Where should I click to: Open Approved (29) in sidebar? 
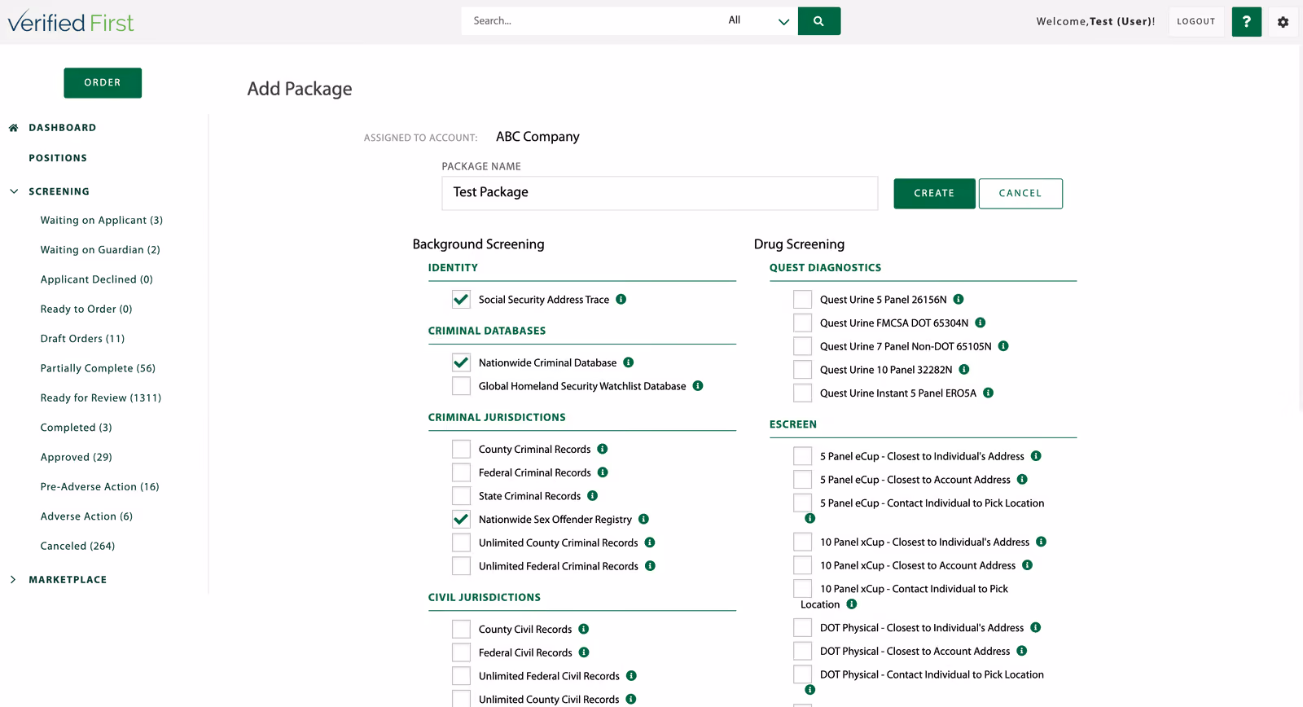point(77,458)
